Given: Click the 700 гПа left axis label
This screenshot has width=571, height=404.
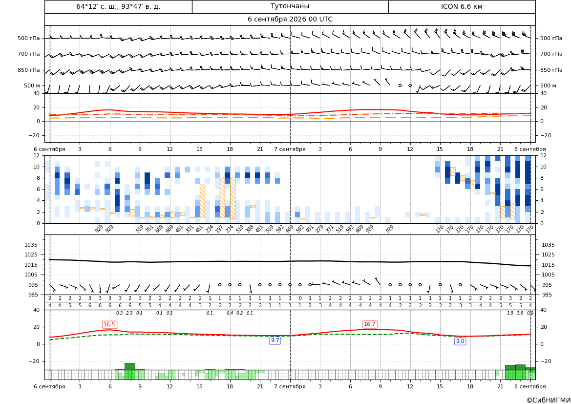Looking at the screenshot, I should [29, 54].
